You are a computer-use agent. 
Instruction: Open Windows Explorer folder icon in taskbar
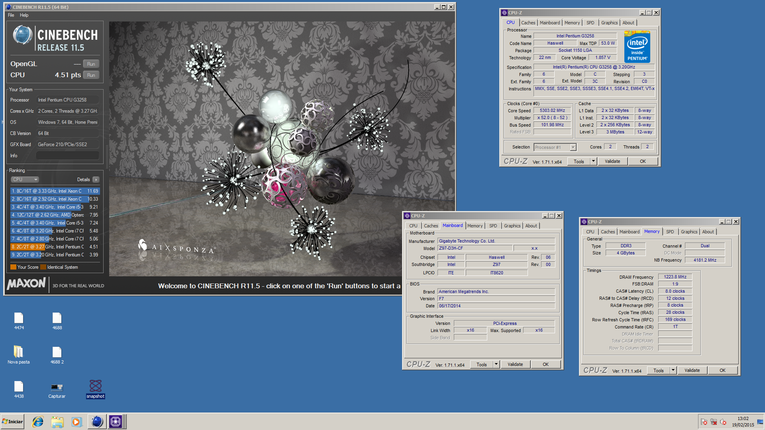click(57, 422)
